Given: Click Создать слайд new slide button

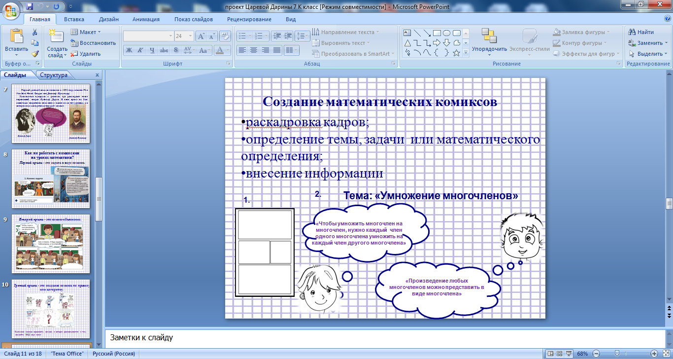Looking at the screenshot, I should 57,43.
